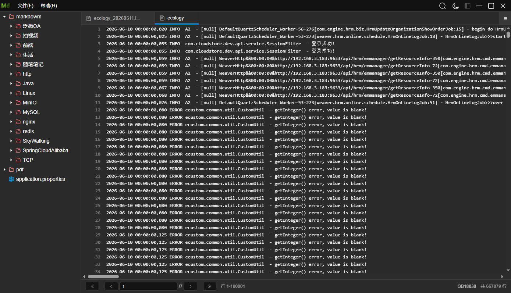Go to previous page chevron button
Screen dimensions: 511x293
tap(111, 286)
